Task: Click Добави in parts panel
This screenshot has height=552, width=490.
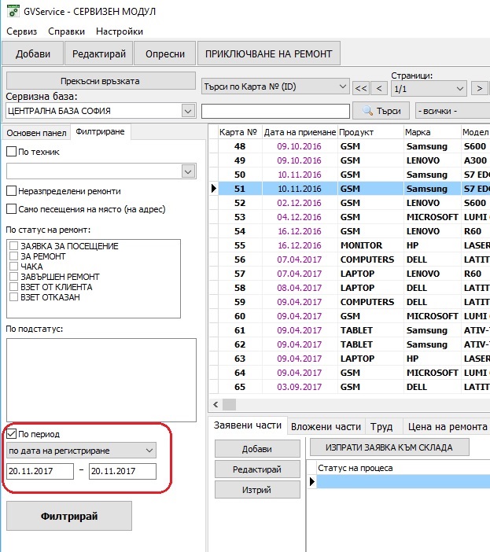Action: 257,449
